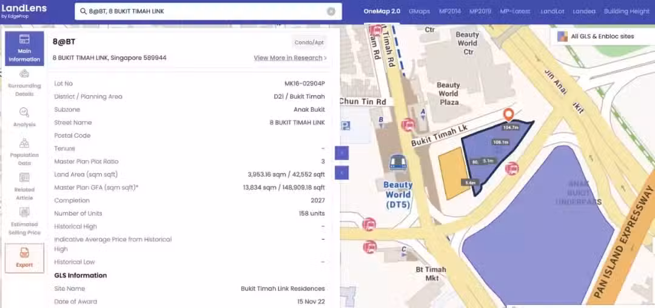
Task: Click the bus stop icon beside Bukit Timah Lk
Action: 408,124
